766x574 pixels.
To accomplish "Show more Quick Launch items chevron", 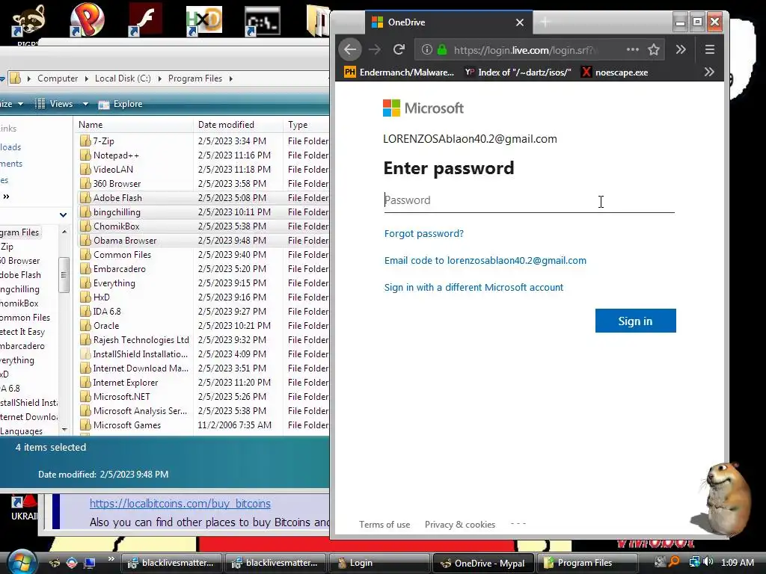I will point(111,559).
